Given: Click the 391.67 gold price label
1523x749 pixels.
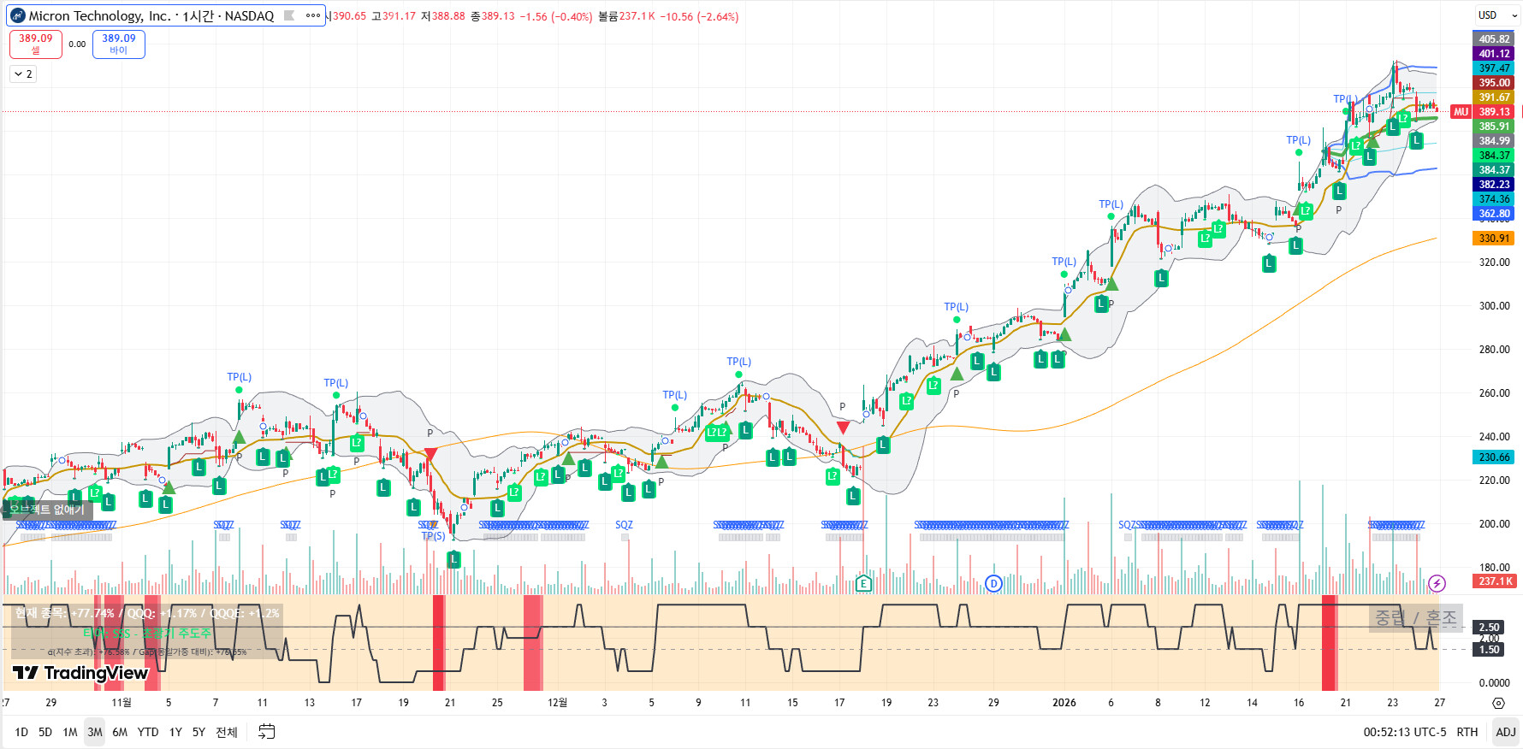Looking at the screenshot, I should [1494, 97].
